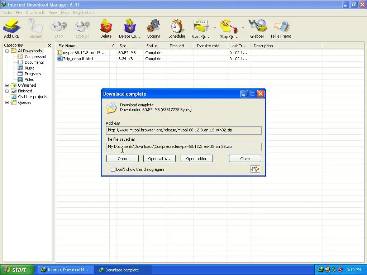The height and width of the screenshot is (275, 367).
Task: Click the IDM tray icon in system tray
Action: [321, 270]
